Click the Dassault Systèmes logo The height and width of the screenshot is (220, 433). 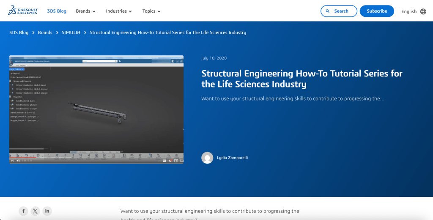[23, 11]
